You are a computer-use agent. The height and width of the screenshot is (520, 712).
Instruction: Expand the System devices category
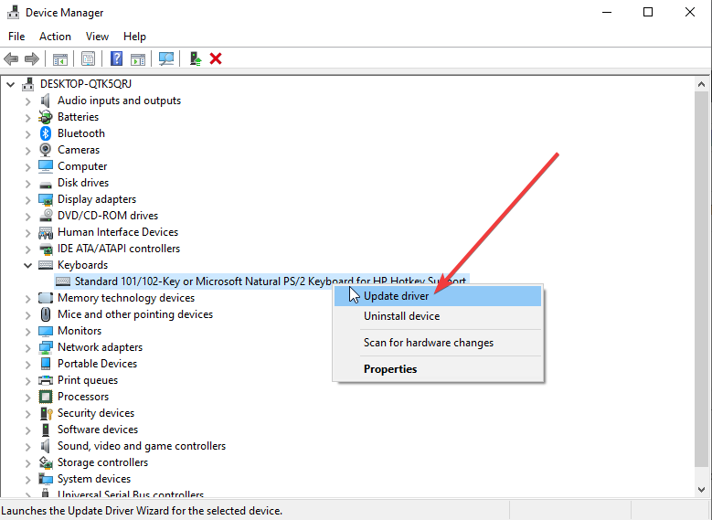(x=27, y=479)
